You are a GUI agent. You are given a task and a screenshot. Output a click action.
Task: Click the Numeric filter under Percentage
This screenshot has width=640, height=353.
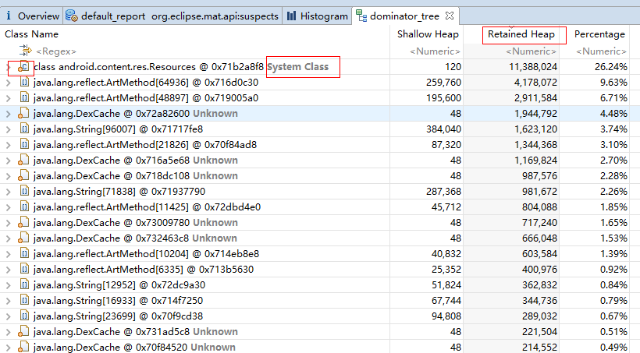click(600, 51)
